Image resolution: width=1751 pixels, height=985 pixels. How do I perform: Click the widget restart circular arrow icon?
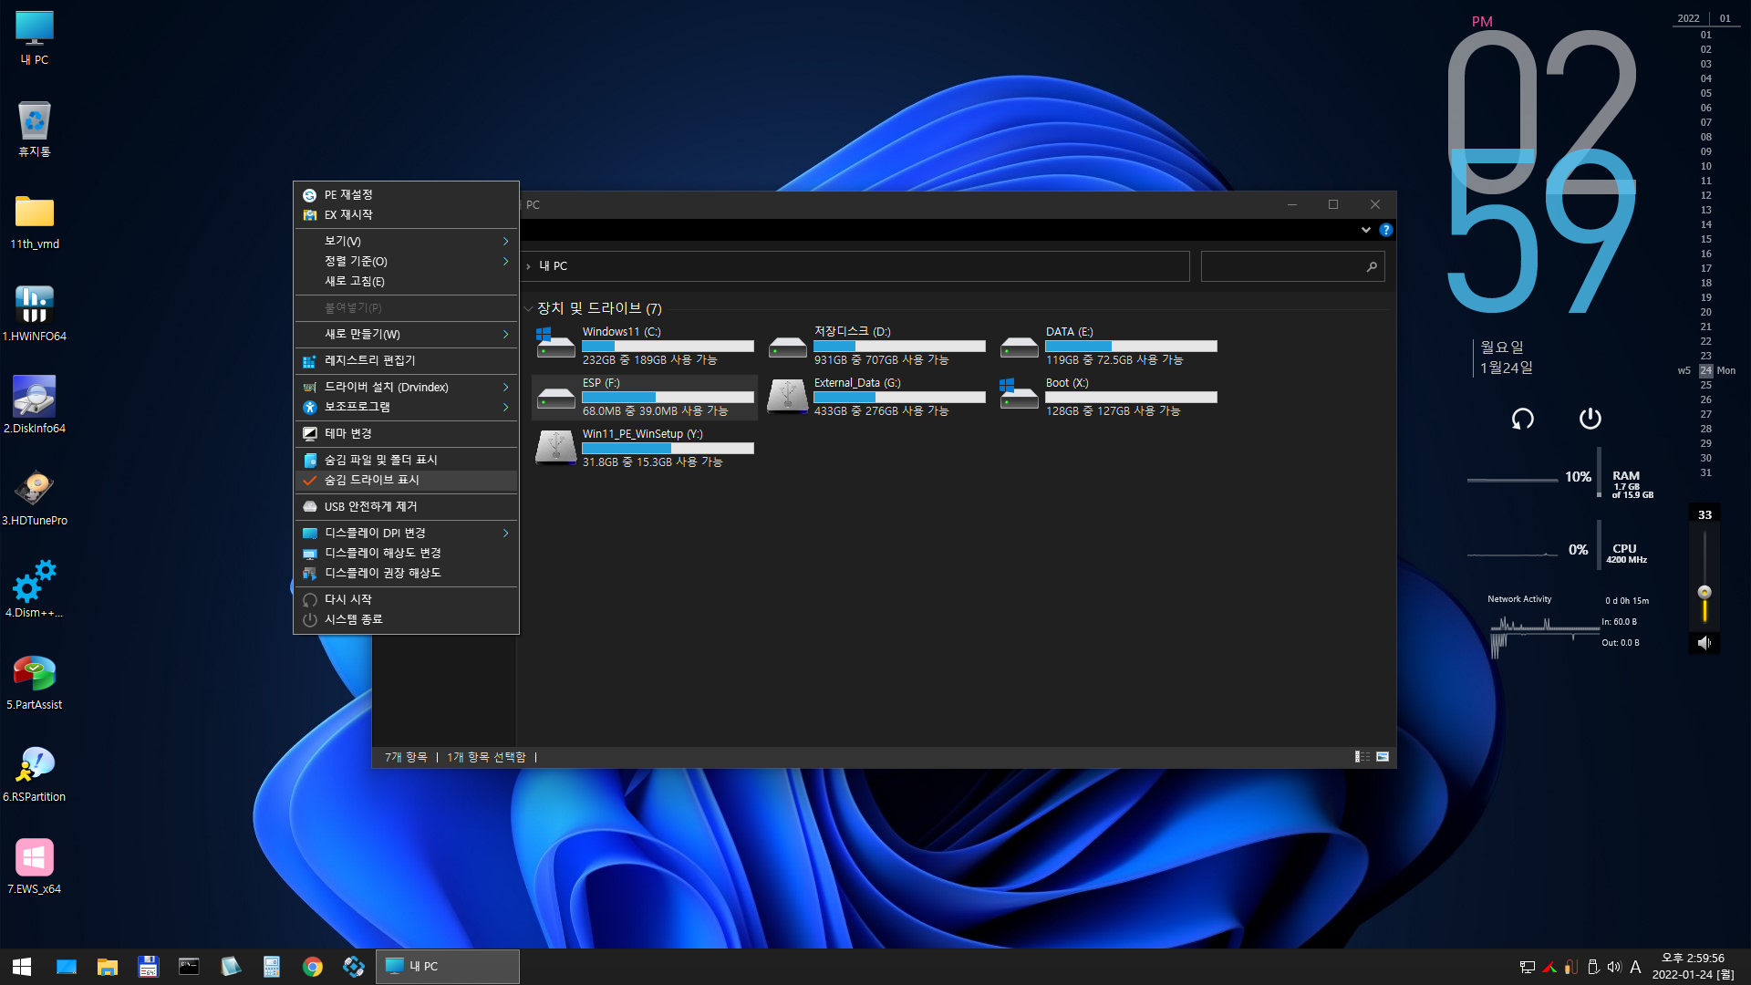tap(1523, 419)
